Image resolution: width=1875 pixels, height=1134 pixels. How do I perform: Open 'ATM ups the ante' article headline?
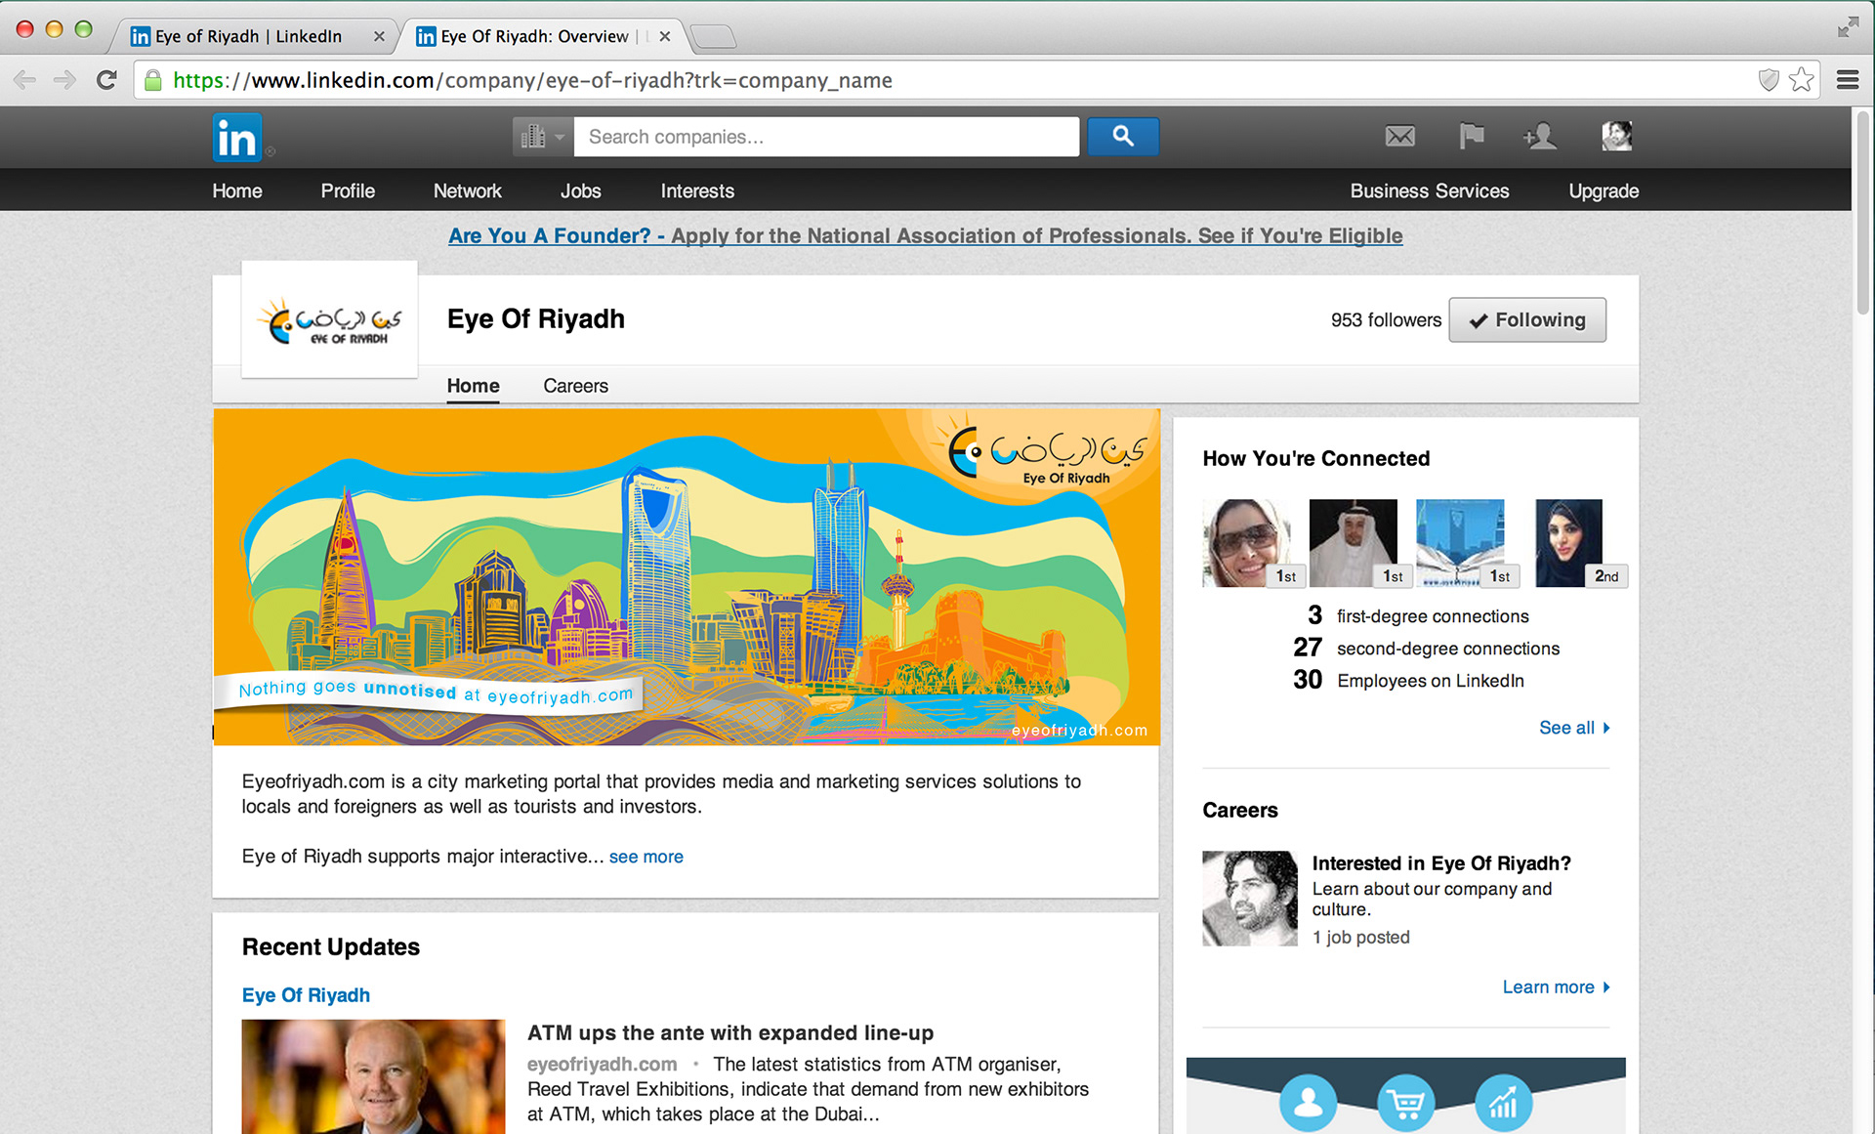coord(730,1033)
